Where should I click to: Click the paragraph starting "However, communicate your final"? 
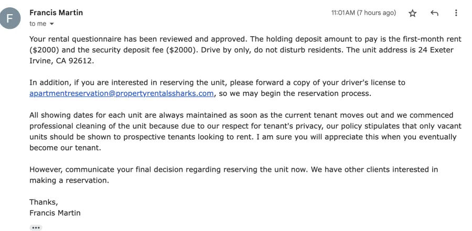[233, 175]
